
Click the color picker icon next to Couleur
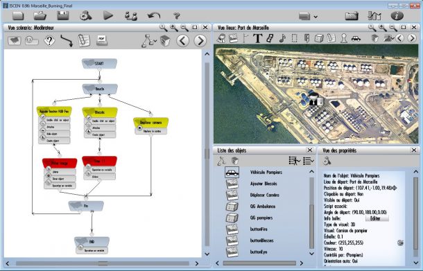(x=400, y=243)
